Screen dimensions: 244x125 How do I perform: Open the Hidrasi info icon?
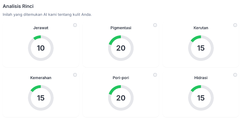pyautogui.click(x=235, y=75)
